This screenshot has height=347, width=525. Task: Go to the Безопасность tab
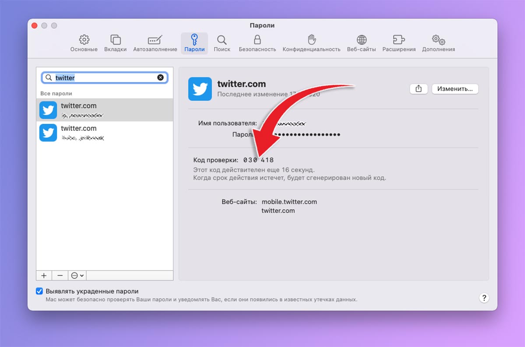click(257, 43)
